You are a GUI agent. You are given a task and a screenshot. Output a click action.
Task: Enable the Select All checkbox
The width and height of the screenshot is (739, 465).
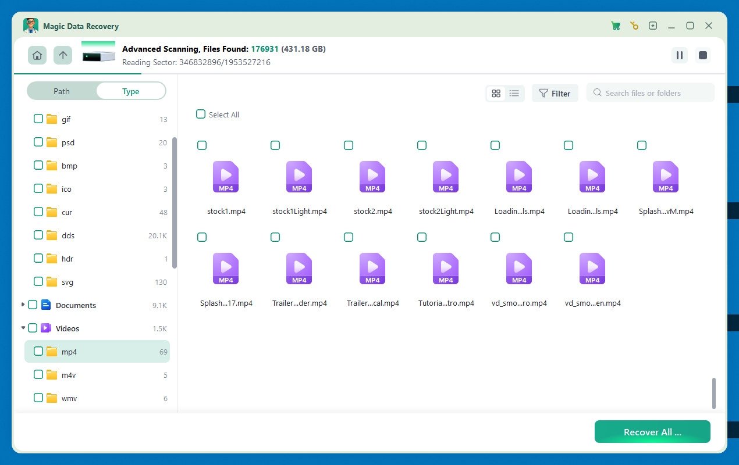click(201, 114)
